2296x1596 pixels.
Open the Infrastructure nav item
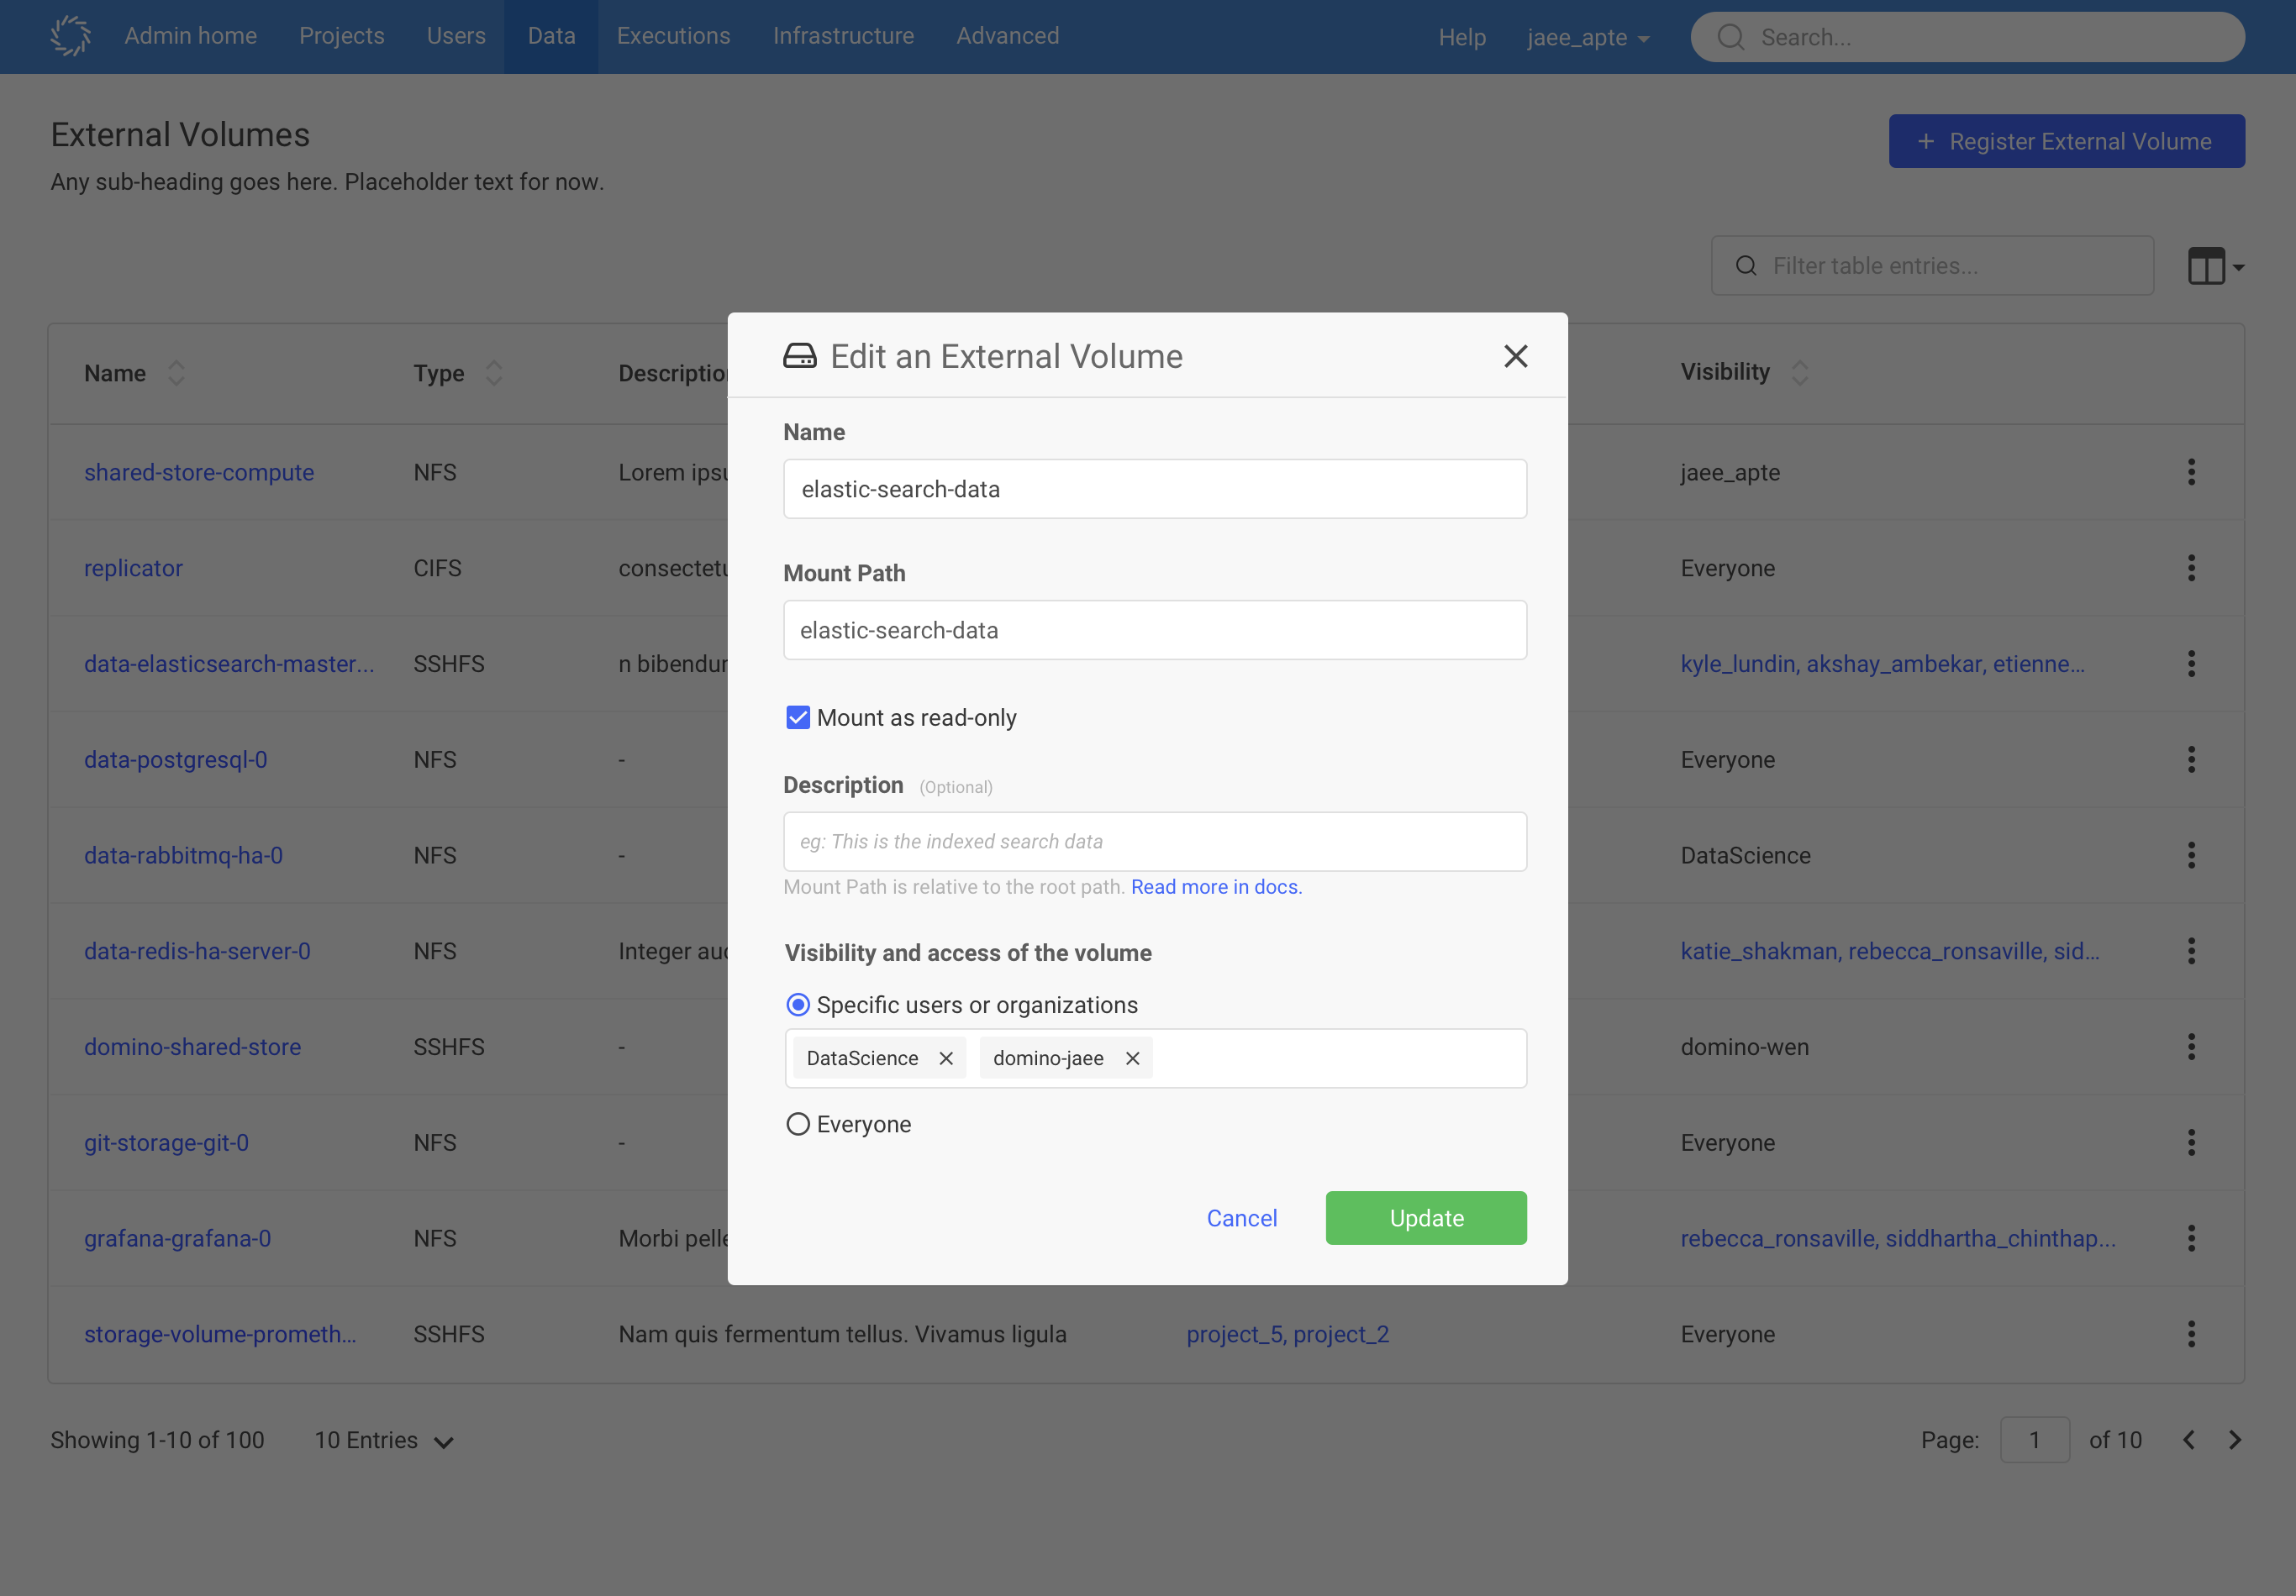[x=843, y=36]
